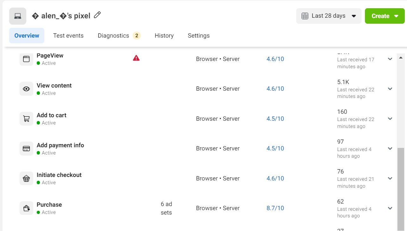Click the pixel name title text
The width and height of the screenshot is (407, 231).
[x=61, y=15]
